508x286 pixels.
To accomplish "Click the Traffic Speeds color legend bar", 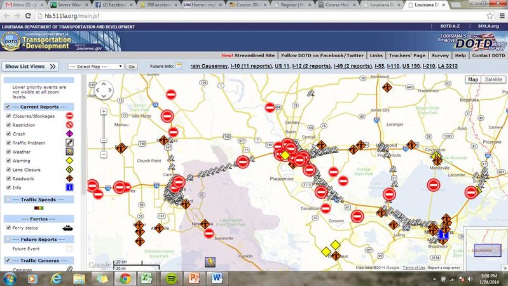I will pos(39,208).
